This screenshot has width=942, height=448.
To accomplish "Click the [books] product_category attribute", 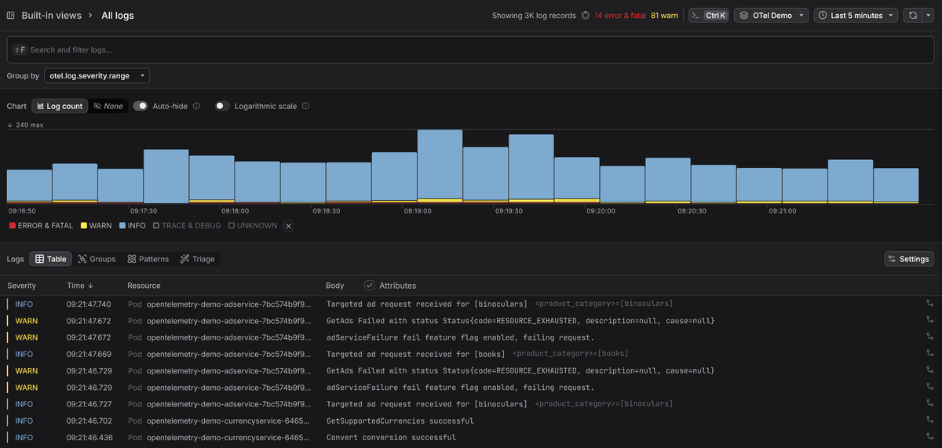I will tap(571, 354).
